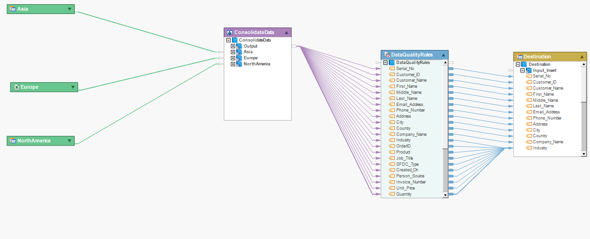Screen dimensions: 590x239
Task: Click the ConsolidateData union icon in header
Action: pos(230,32)
